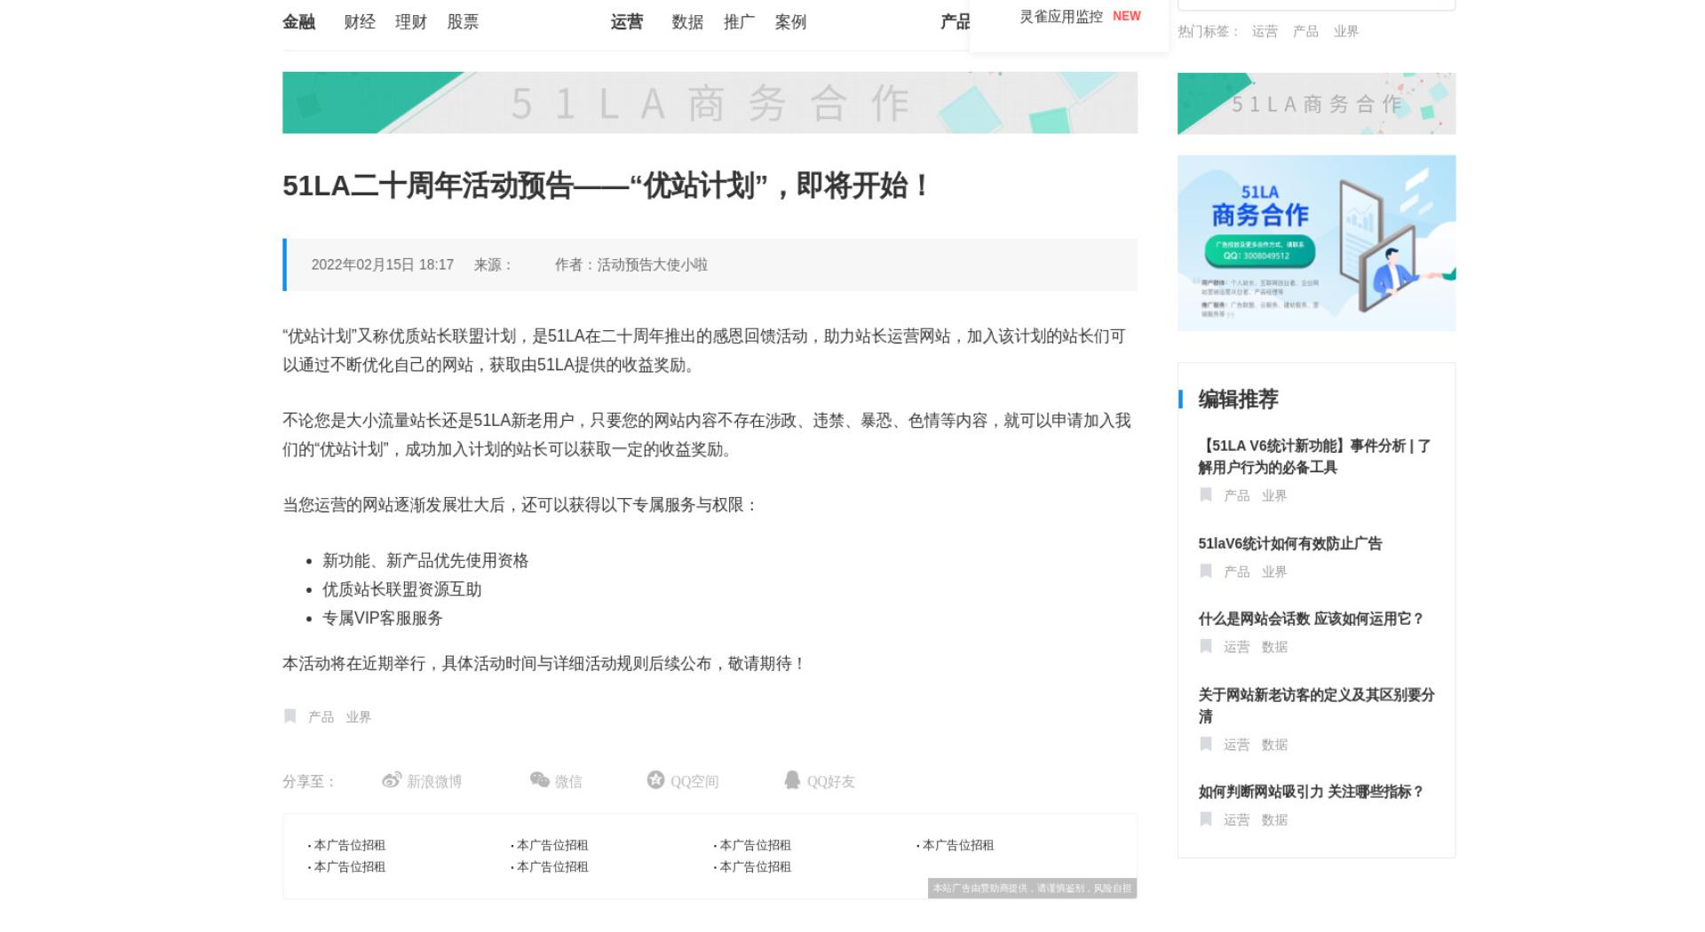Click bullet item 优质站长联盟资源互助
The width and height of the screenshot is (1705, 932).
coord(402,589)
